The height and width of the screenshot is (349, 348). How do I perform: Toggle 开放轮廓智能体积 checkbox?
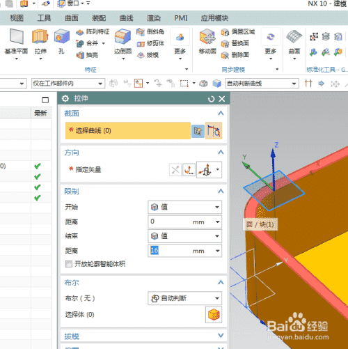69,264
